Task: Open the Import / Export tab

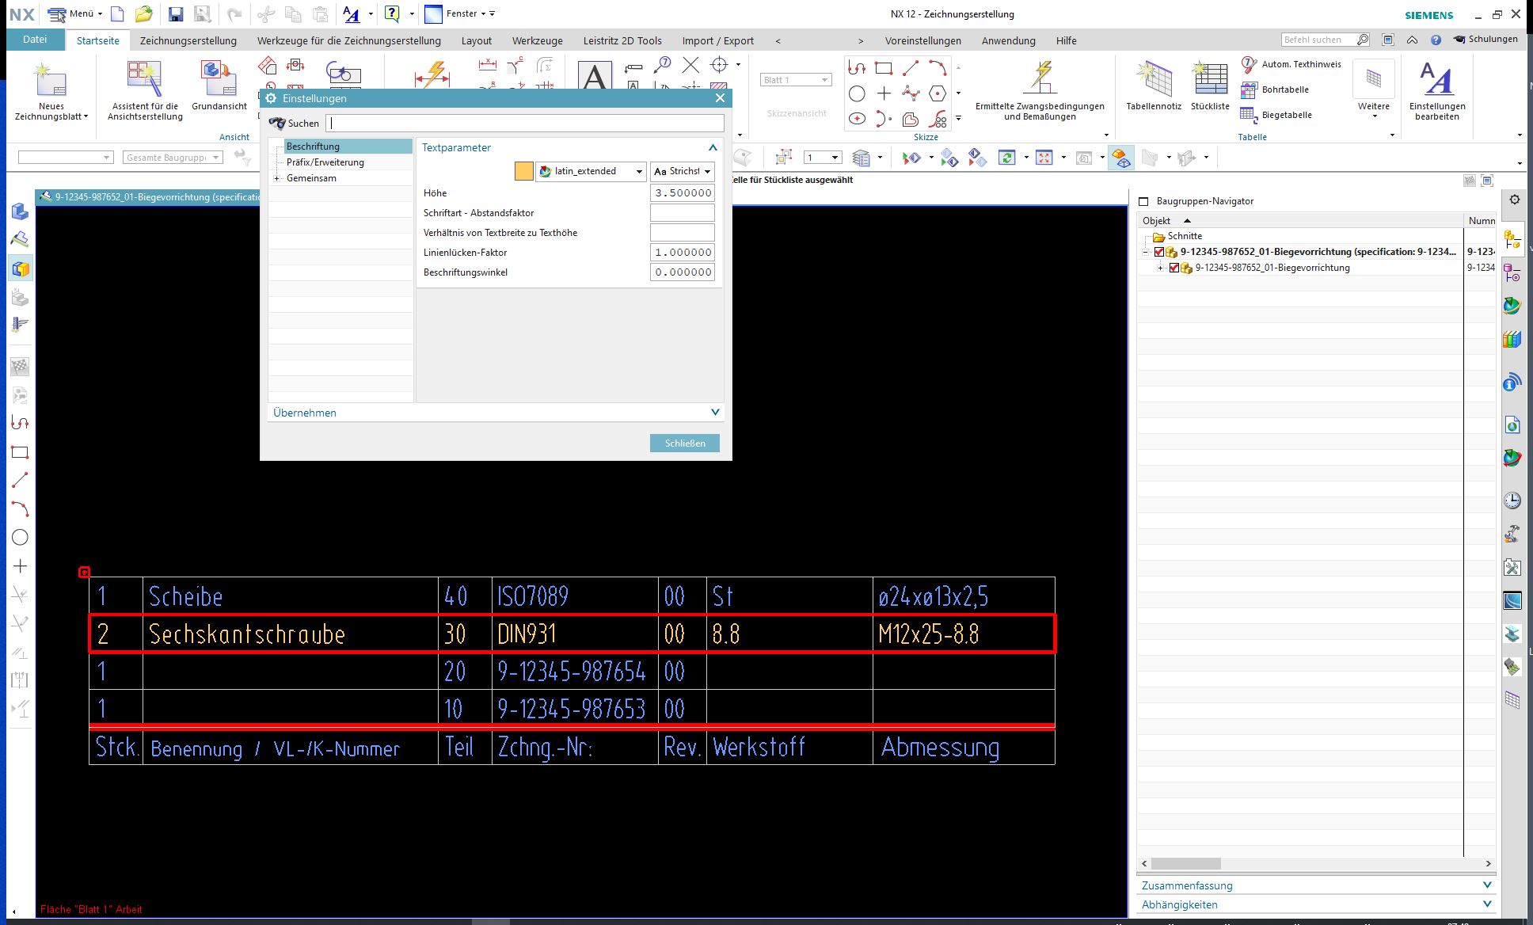Action: (718, 40)
